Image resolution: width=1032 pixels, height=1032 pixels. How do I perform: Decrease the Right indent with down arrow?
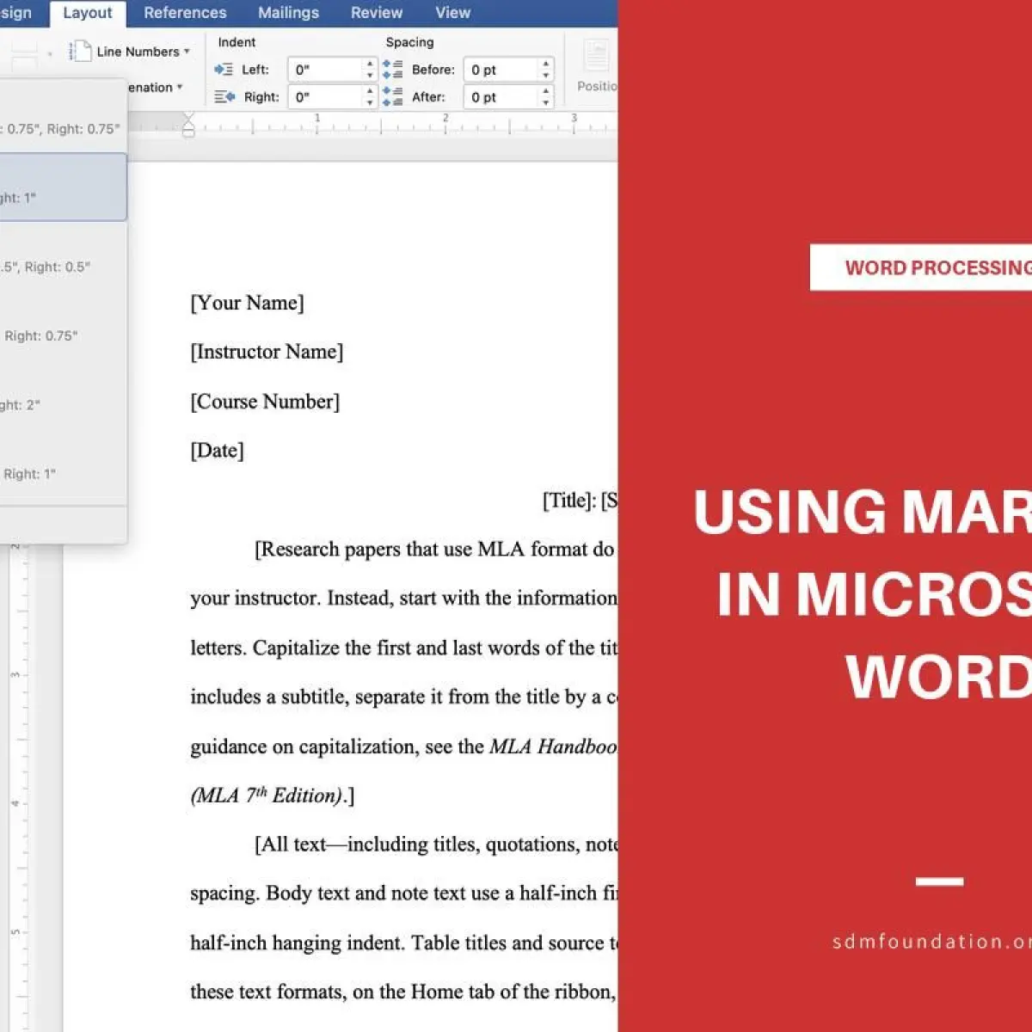pos(370,103)
